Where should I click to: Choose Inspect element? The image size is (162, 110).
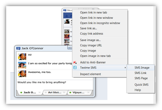click(100, 74)
